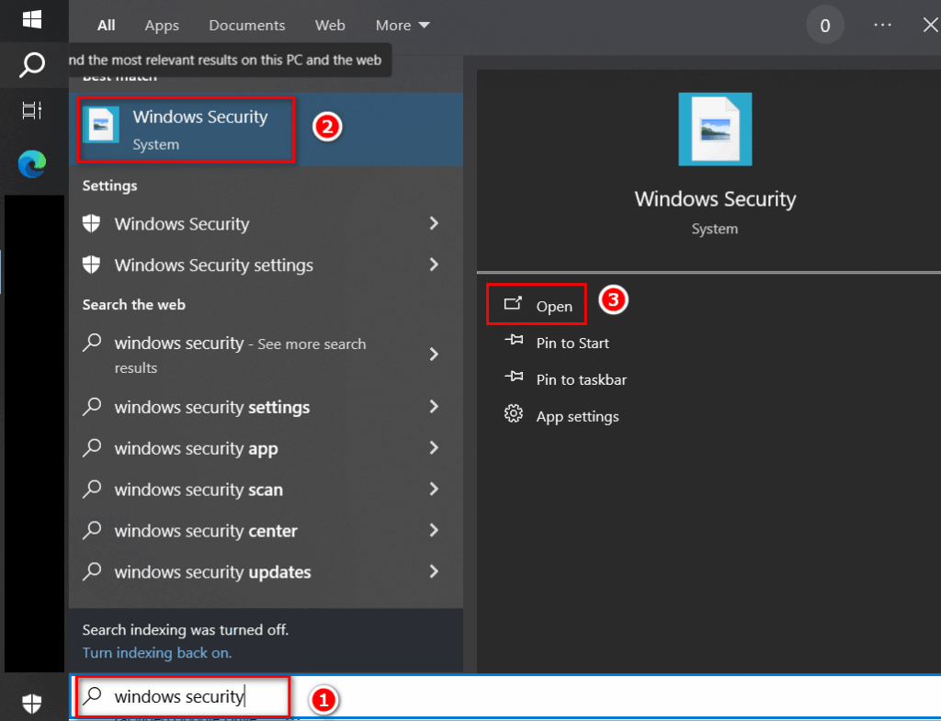Viewport: 941px width, 721px height.
Task: Click the 'Windows Security' title in preview pane
Action: [715, 198]
